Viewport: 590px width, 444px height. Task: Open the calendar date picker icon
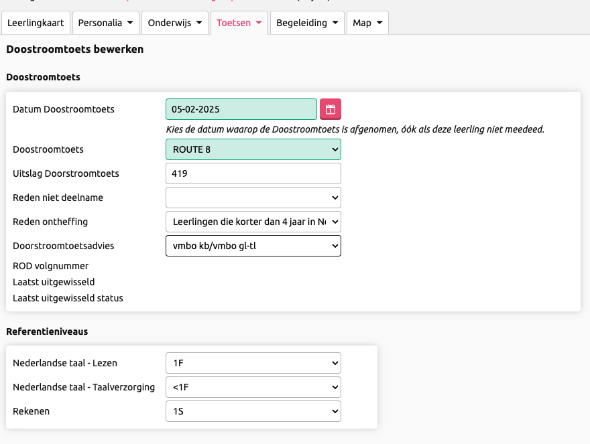[331, 109]
